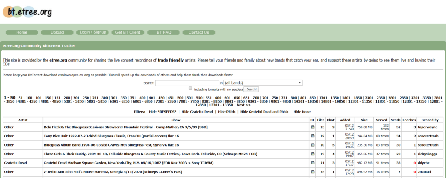Click seeder name zmanatl

click(x=425, y=172)
